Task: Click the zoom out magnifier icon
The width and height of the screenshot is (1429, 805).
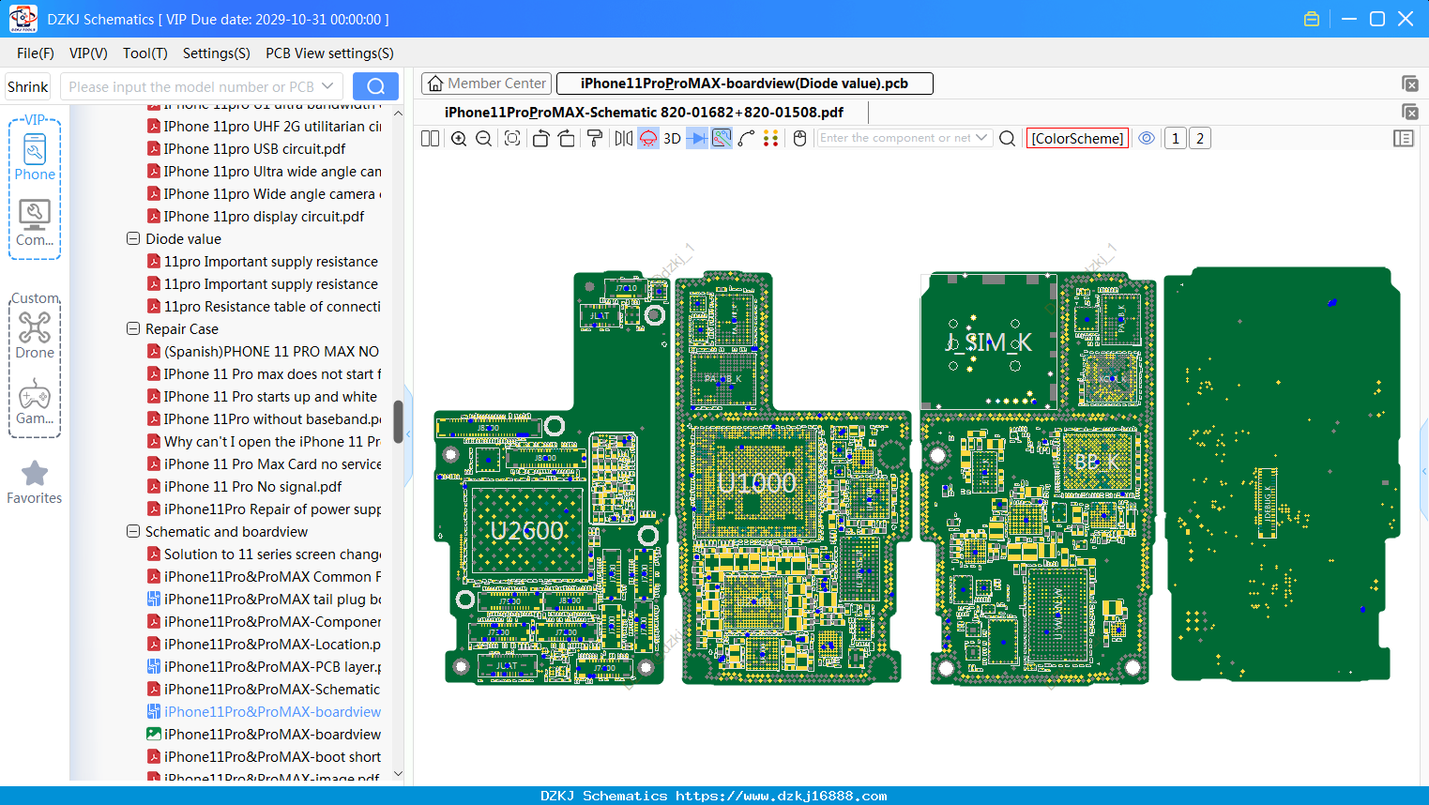Action: (x=484, y=139)
